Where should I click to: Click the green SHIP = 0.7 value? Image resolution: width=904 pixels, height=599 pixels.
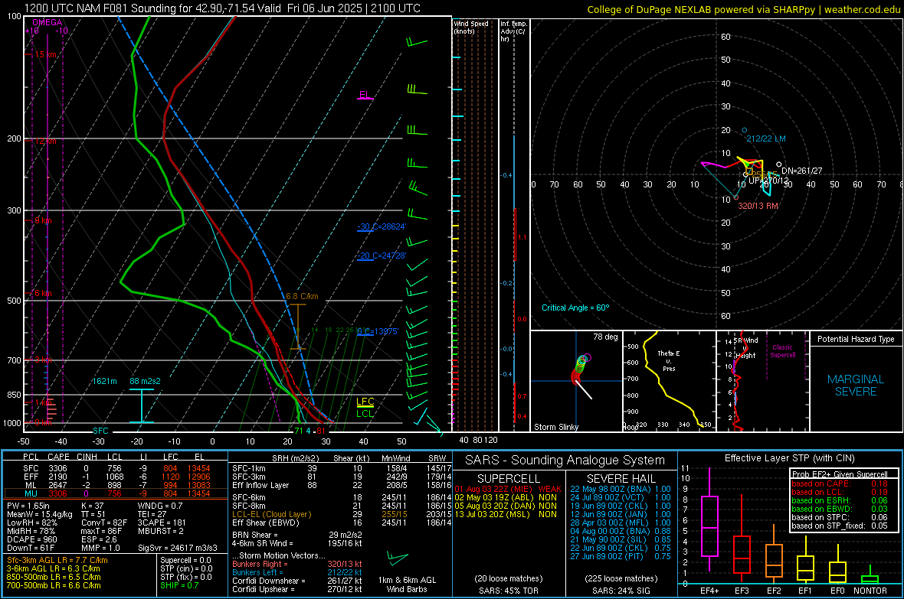tap(179, 586)
